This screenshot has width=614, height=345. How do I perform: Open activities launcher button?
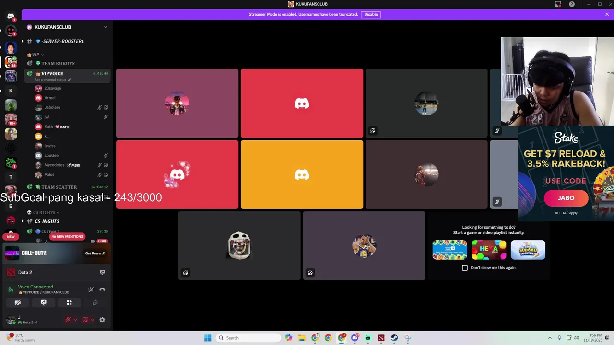[x=69, y=303]
